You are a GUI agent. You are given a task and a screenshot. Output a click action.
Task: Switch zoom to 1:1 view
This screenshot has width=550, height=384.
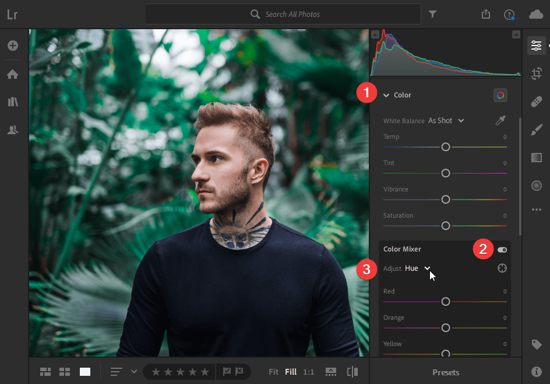pos(308,372)
